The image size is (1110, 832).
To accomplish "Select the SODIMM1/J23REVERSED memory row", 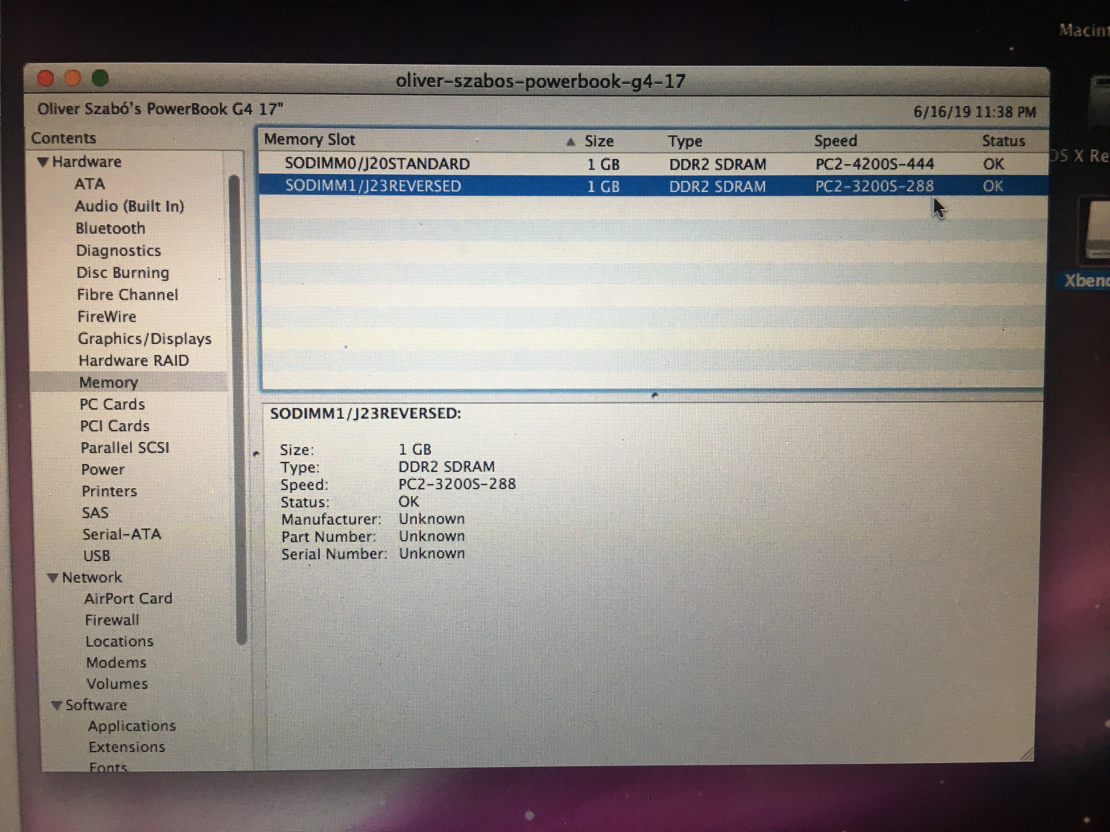I will [x=373, y=186].
